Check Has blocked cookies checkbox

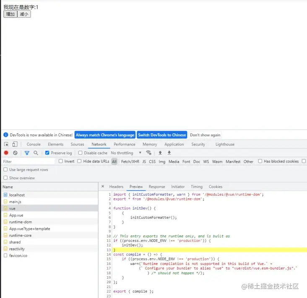(x=260, y=161)
